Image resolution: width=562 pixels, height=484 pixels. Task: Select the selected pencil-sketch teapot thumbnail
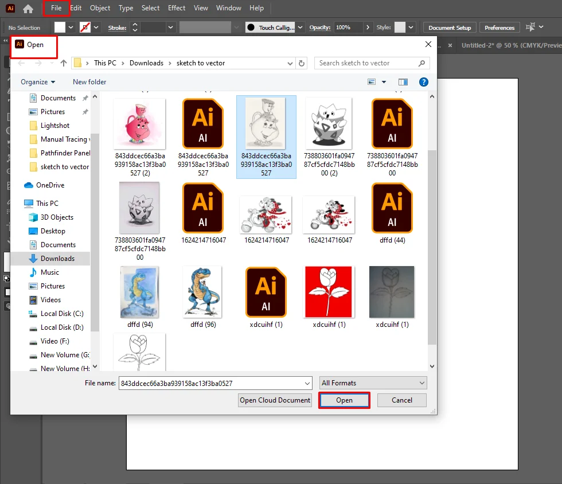[266, 124]
